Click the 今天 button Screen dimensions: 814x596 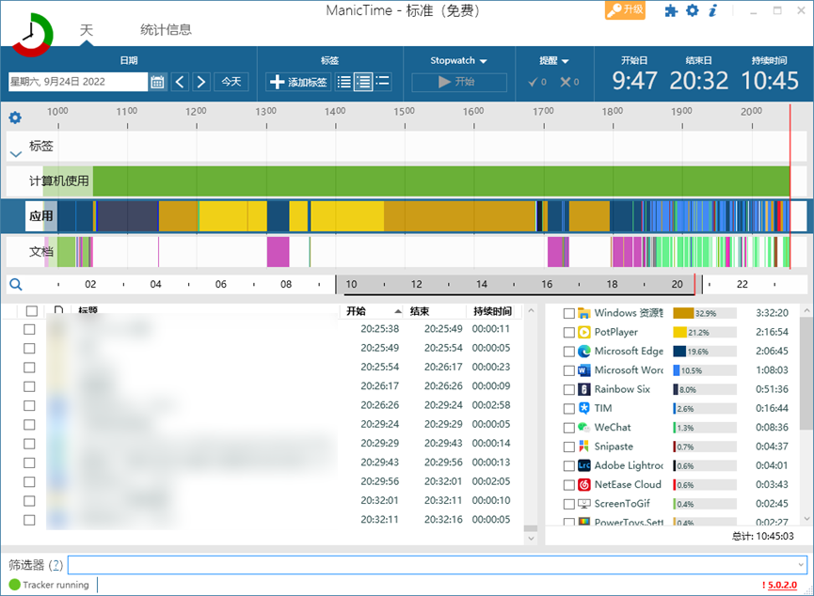[x=231, y=82]
